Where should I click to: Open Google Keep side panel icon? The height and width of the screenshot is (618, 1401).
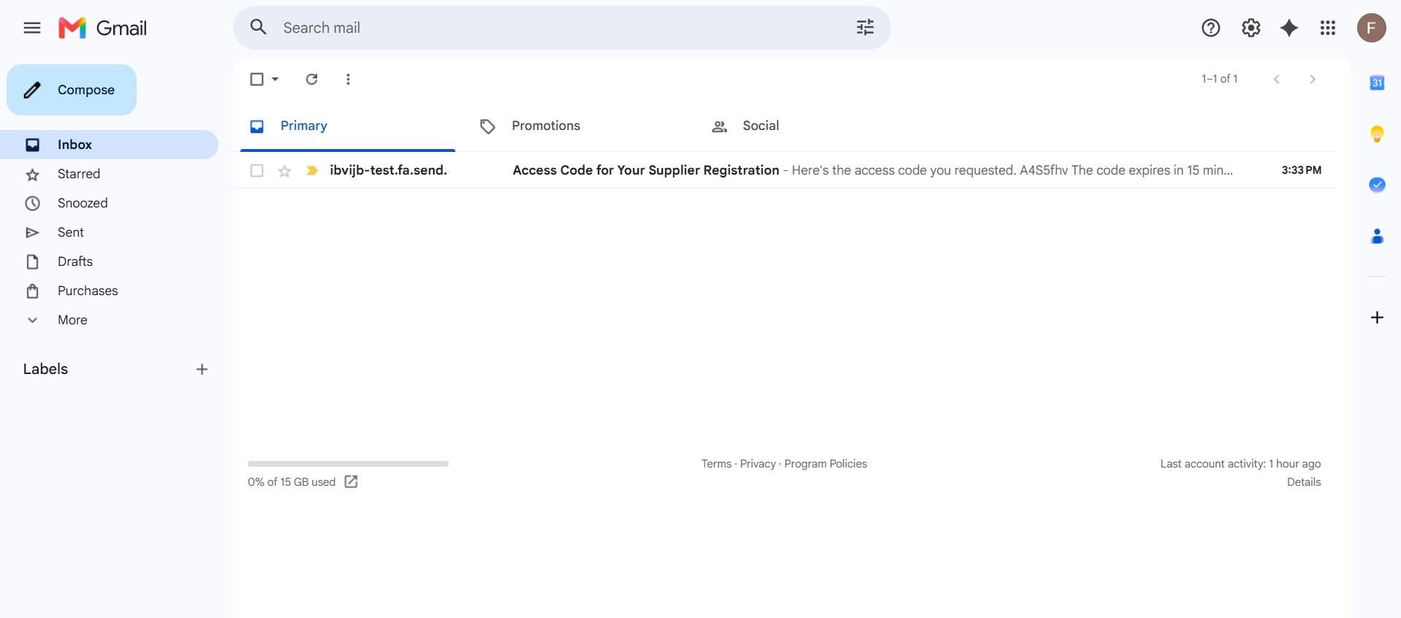(x=1377, y=134)
